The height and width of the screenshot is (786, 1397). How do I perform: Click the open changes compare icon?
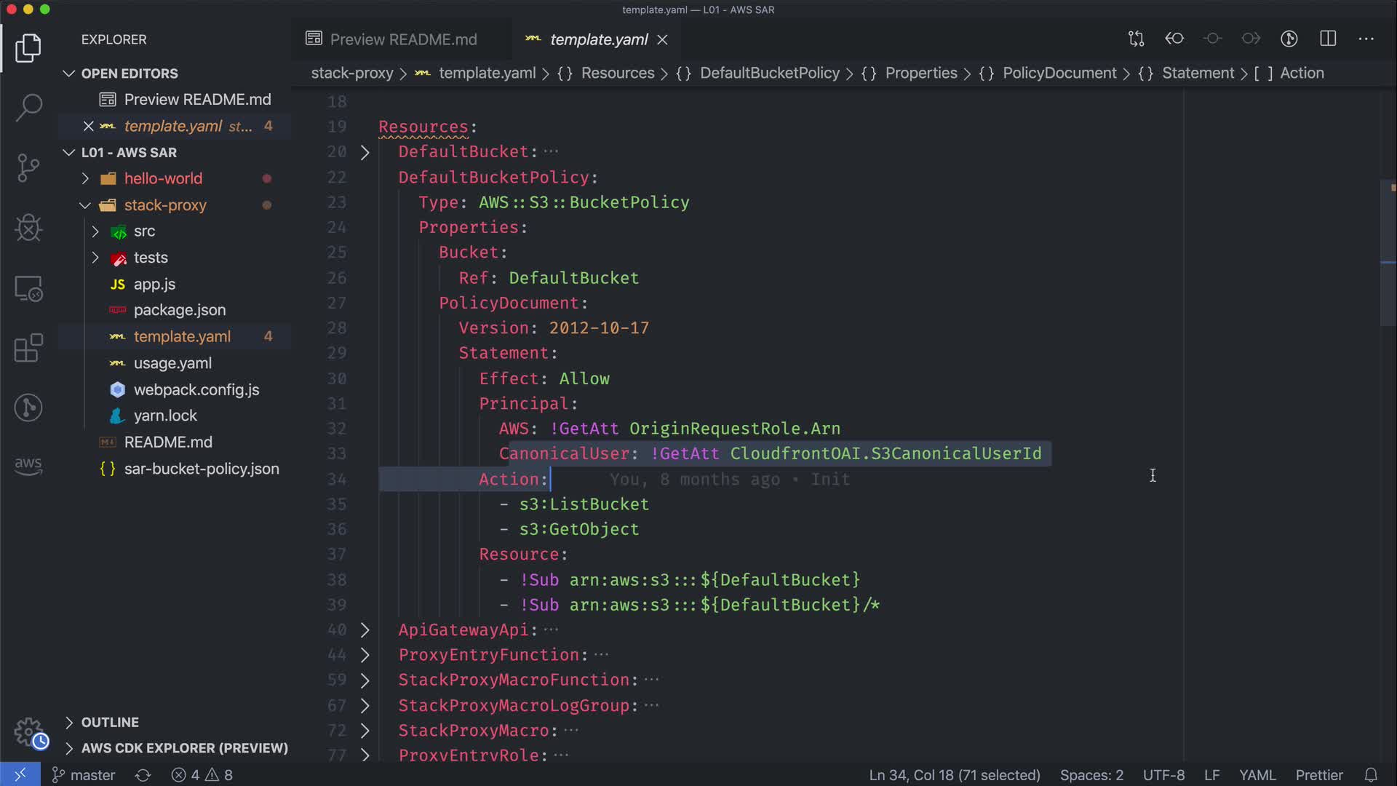pyautogui.click(x=1136, y=39)
